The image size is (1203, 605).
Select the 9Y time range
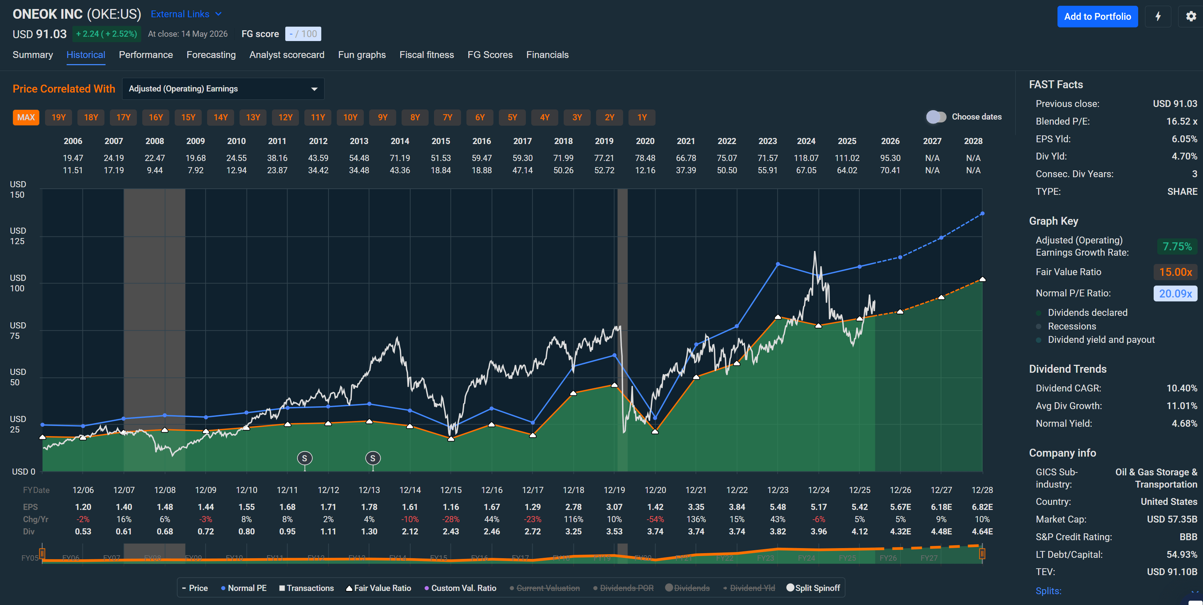[383, 117]
